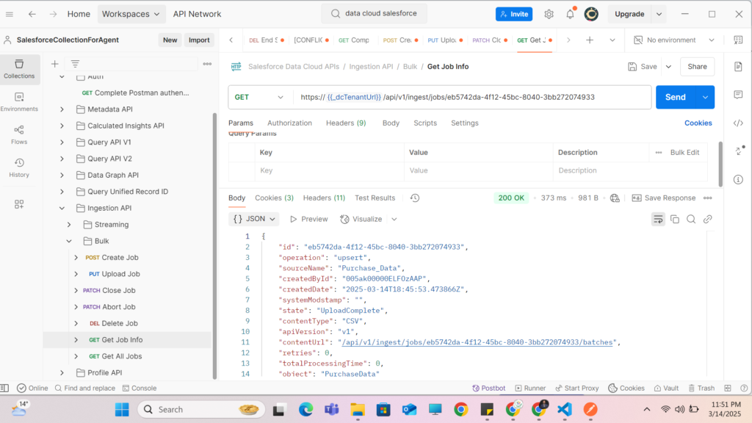Open the Flows sidebar panel
This screenshot has height=423, width=752.
pyautogui.click(x=19, y=135)
